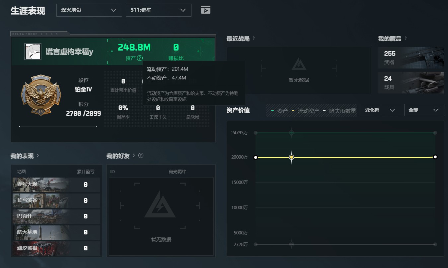448x268 pixels.
Task: Click the player avatar image
Action: click(33, 52)
